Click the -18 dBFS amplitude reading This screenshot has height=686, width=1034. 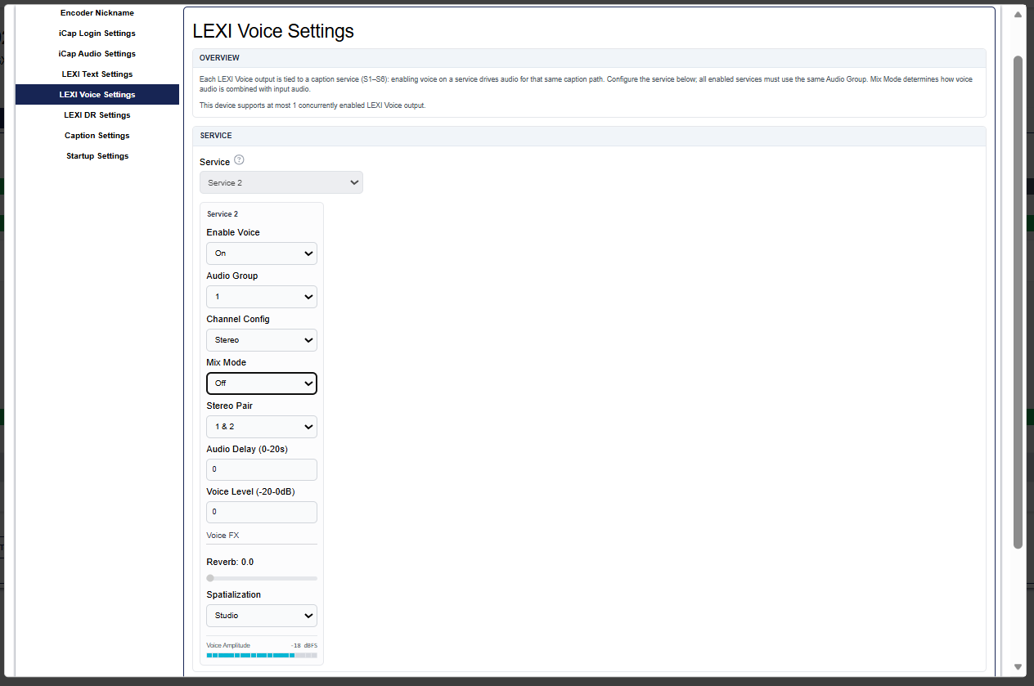pos(303,646)
